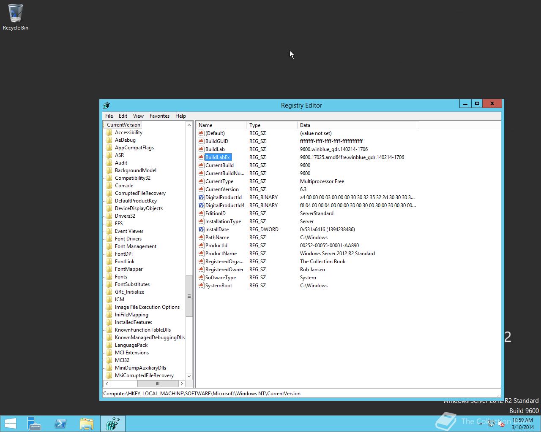Click the registry path in status bar
Image resolution: width=541 pixels, height=432 pixels.
click(x=202, y=394)
